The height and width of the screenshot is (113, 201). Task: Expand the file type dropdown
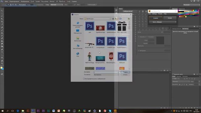[x=118, y=75]
